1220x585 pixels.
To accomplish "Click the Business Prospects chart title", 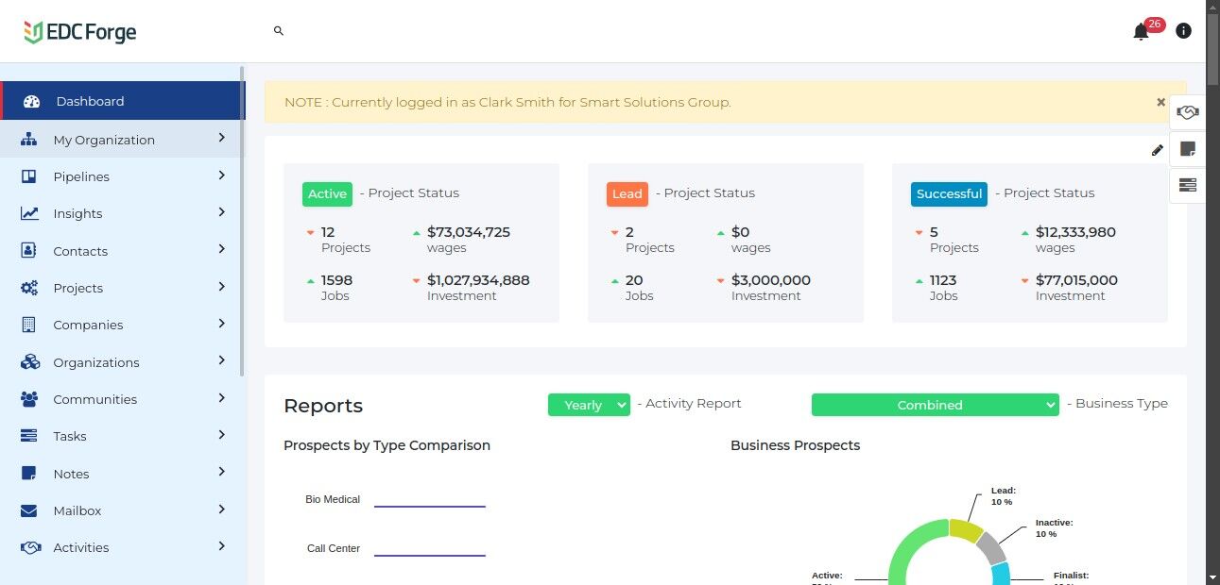I will 796,445.
